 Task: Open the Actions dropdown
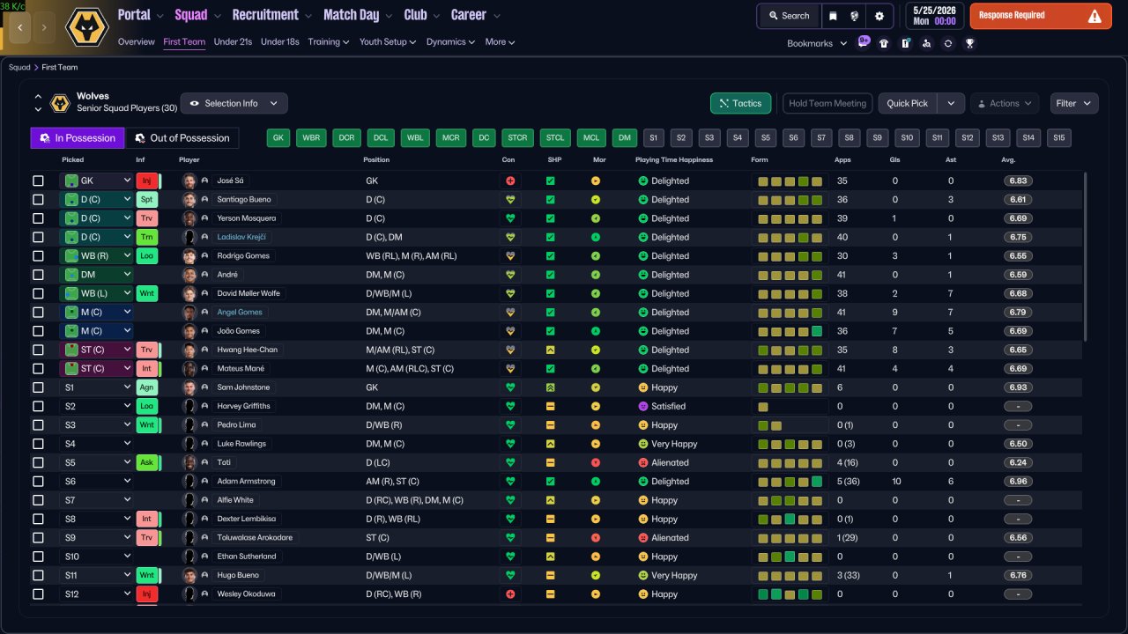point(1005,103)
